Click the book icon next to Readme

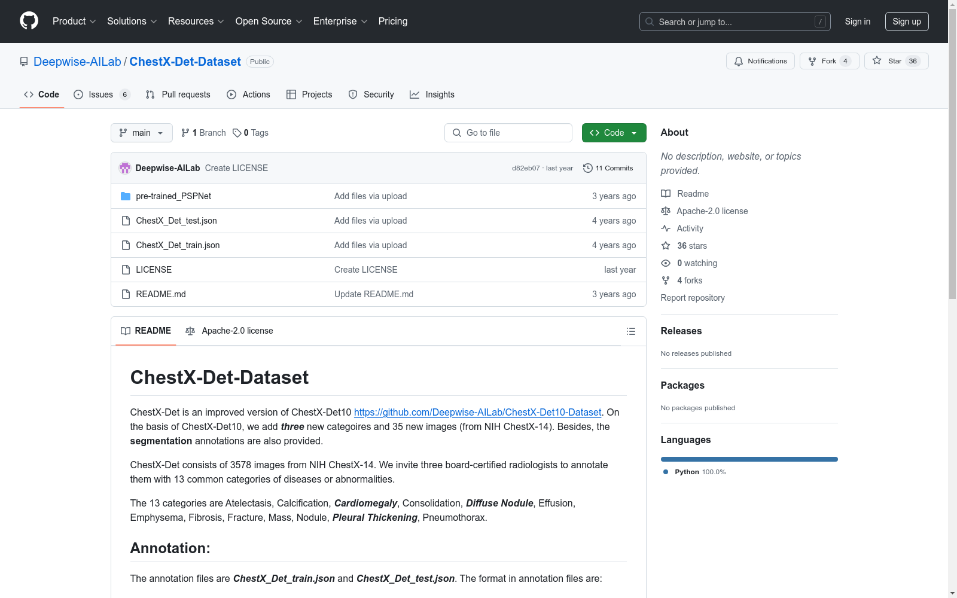(x=666, y=194)
